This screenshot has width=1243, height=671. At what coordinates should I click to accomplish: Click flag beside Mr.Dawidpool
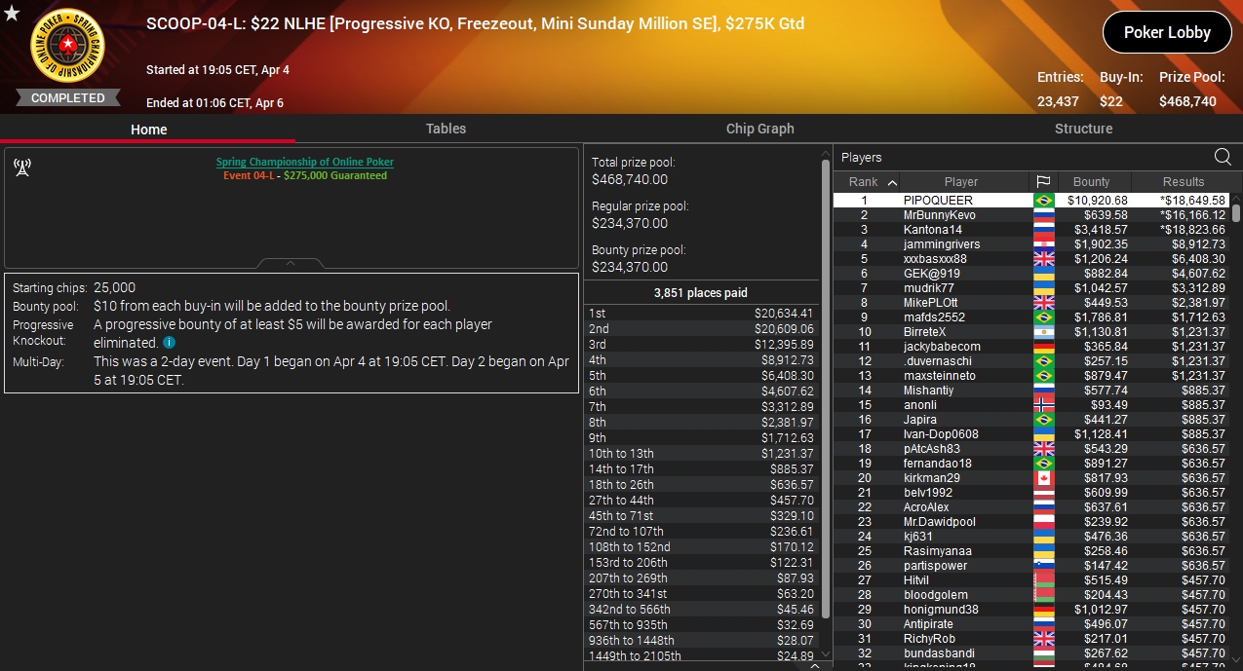pos(1044,521)
